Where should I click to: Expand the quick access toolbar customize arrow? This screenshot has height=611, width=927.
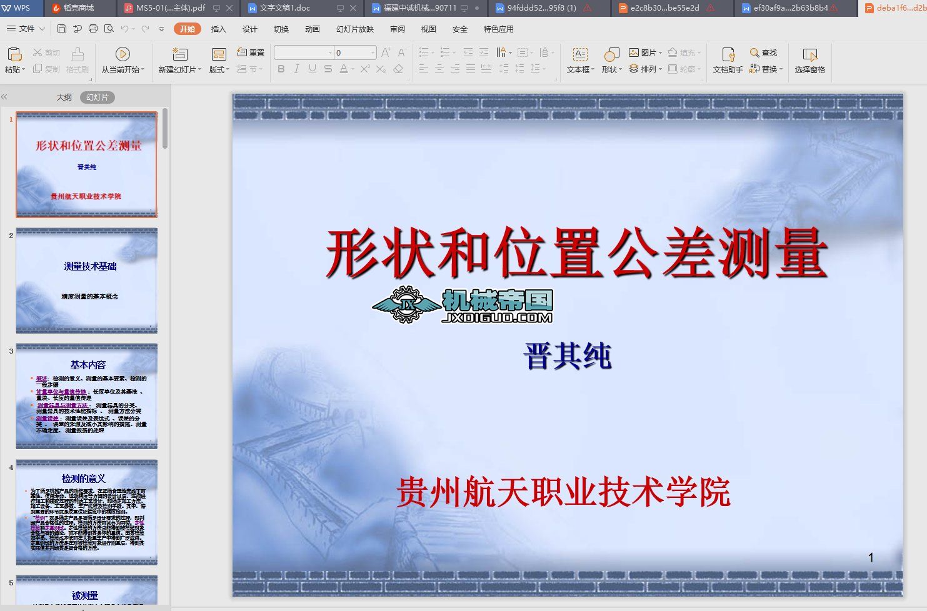click(x=161, y=29)
